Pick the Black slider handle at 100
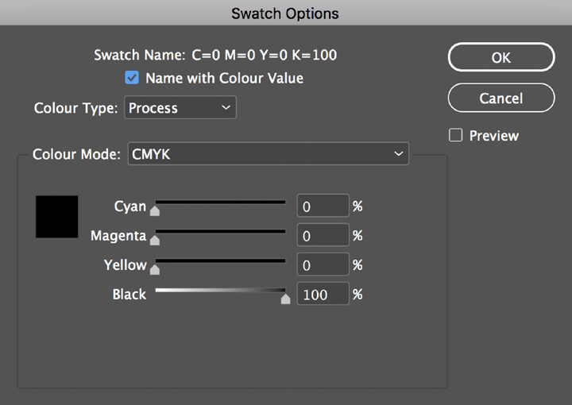The image size is (572, 405). pyautogui.click(x=285, y=299)
